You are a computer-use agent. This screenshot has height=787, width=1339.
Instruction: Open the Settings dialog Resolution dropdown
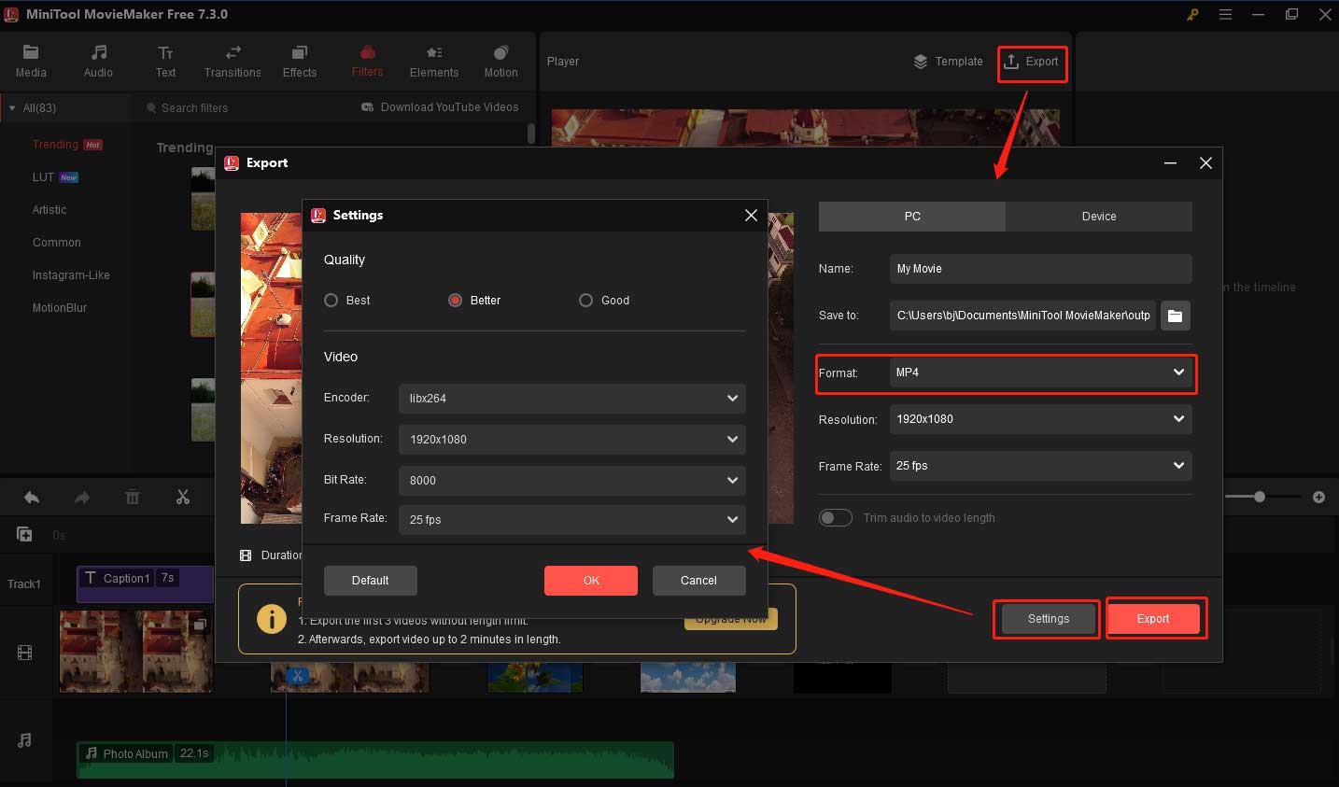click(x=571, y=440)
